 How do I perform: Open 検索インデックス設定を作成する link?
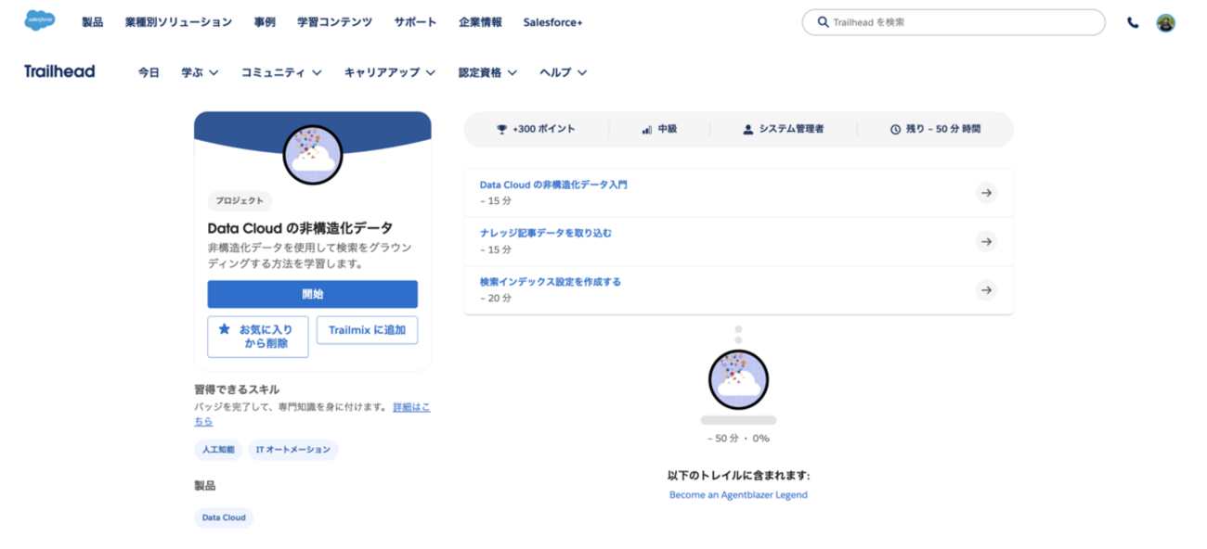click(x=551, y=282)
